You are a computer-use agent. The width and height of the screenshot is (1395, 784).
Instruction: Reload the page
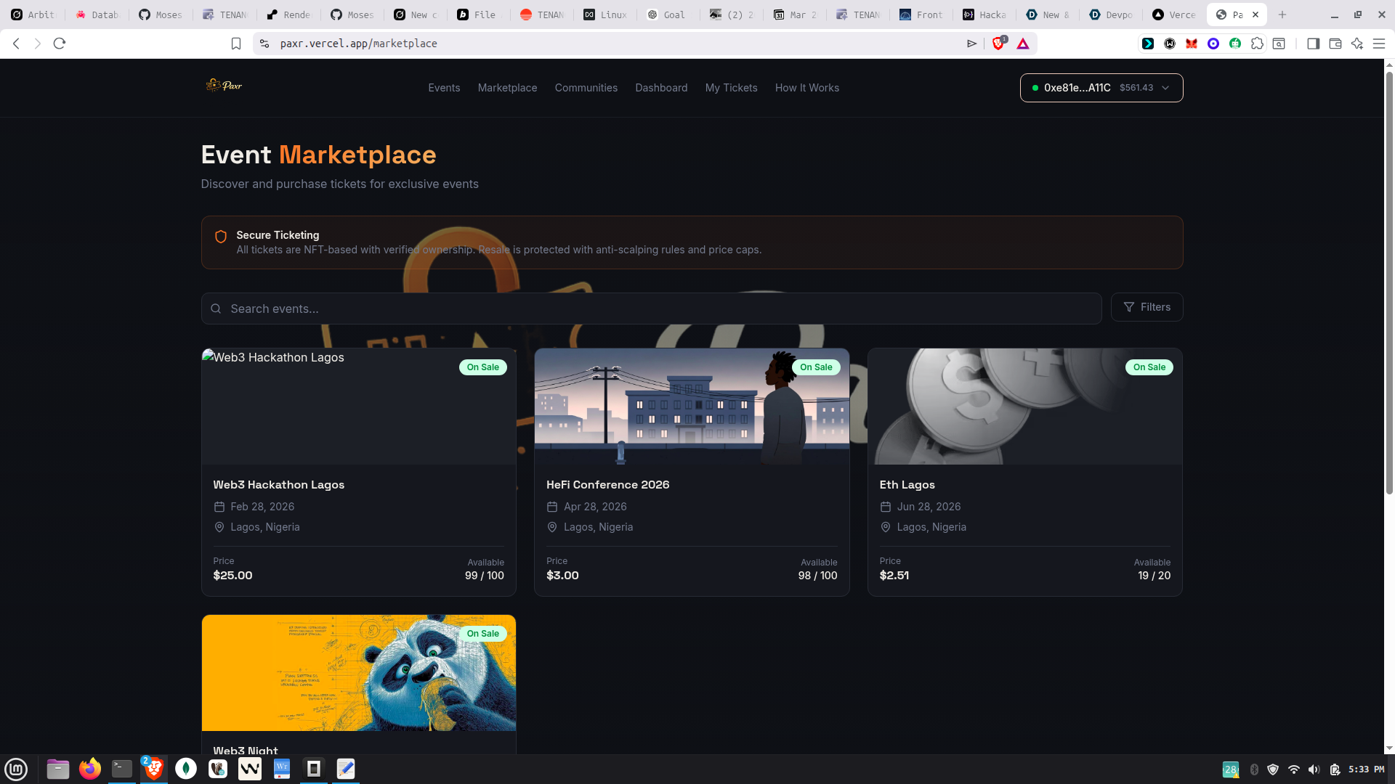point(60,44)
